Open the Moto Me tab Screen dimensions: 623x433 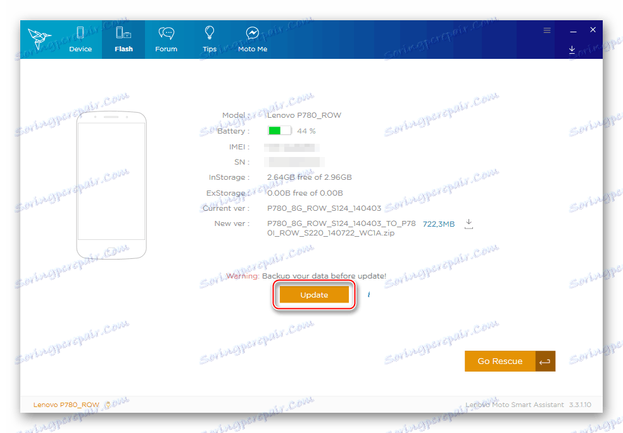click(x=252, y=39)
